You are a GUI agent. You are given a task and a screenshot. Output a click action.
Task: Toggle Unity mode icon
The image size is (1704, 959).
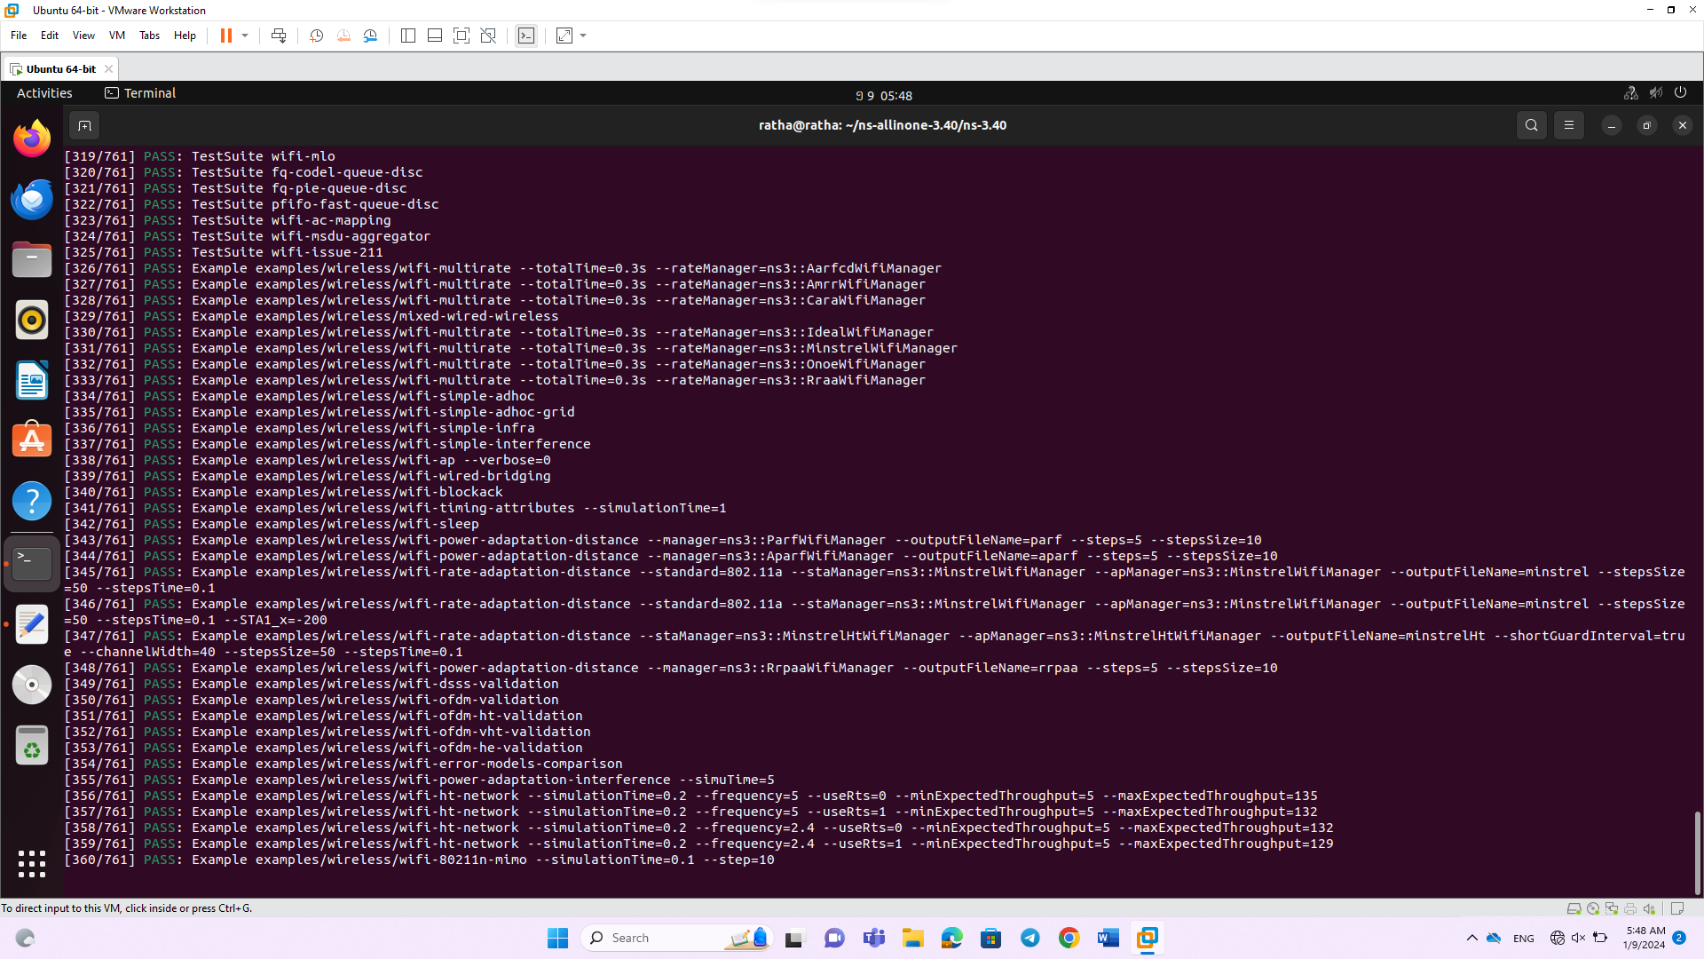488,36
